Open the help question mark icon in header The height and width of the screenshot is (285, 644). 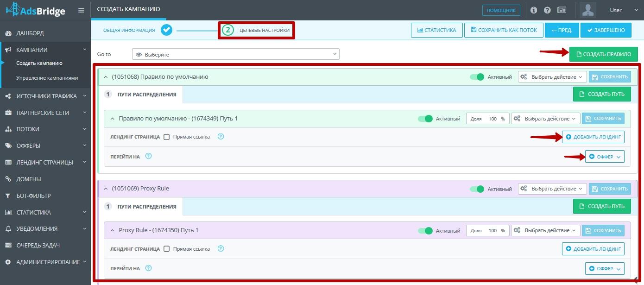click(547, 10)
